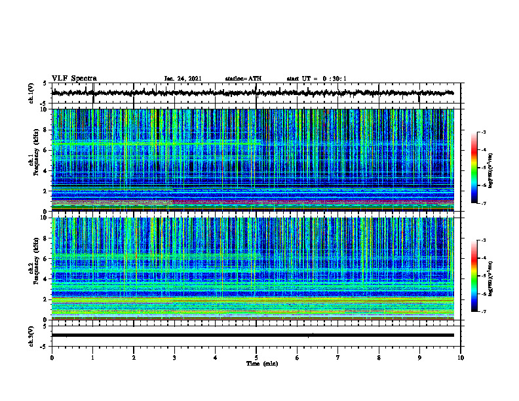Click the "4" tick on the time axis
The image size is (519, 401).
(216, 358)
